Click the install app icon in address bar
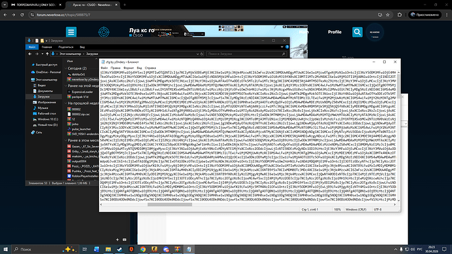 point(380,14)
